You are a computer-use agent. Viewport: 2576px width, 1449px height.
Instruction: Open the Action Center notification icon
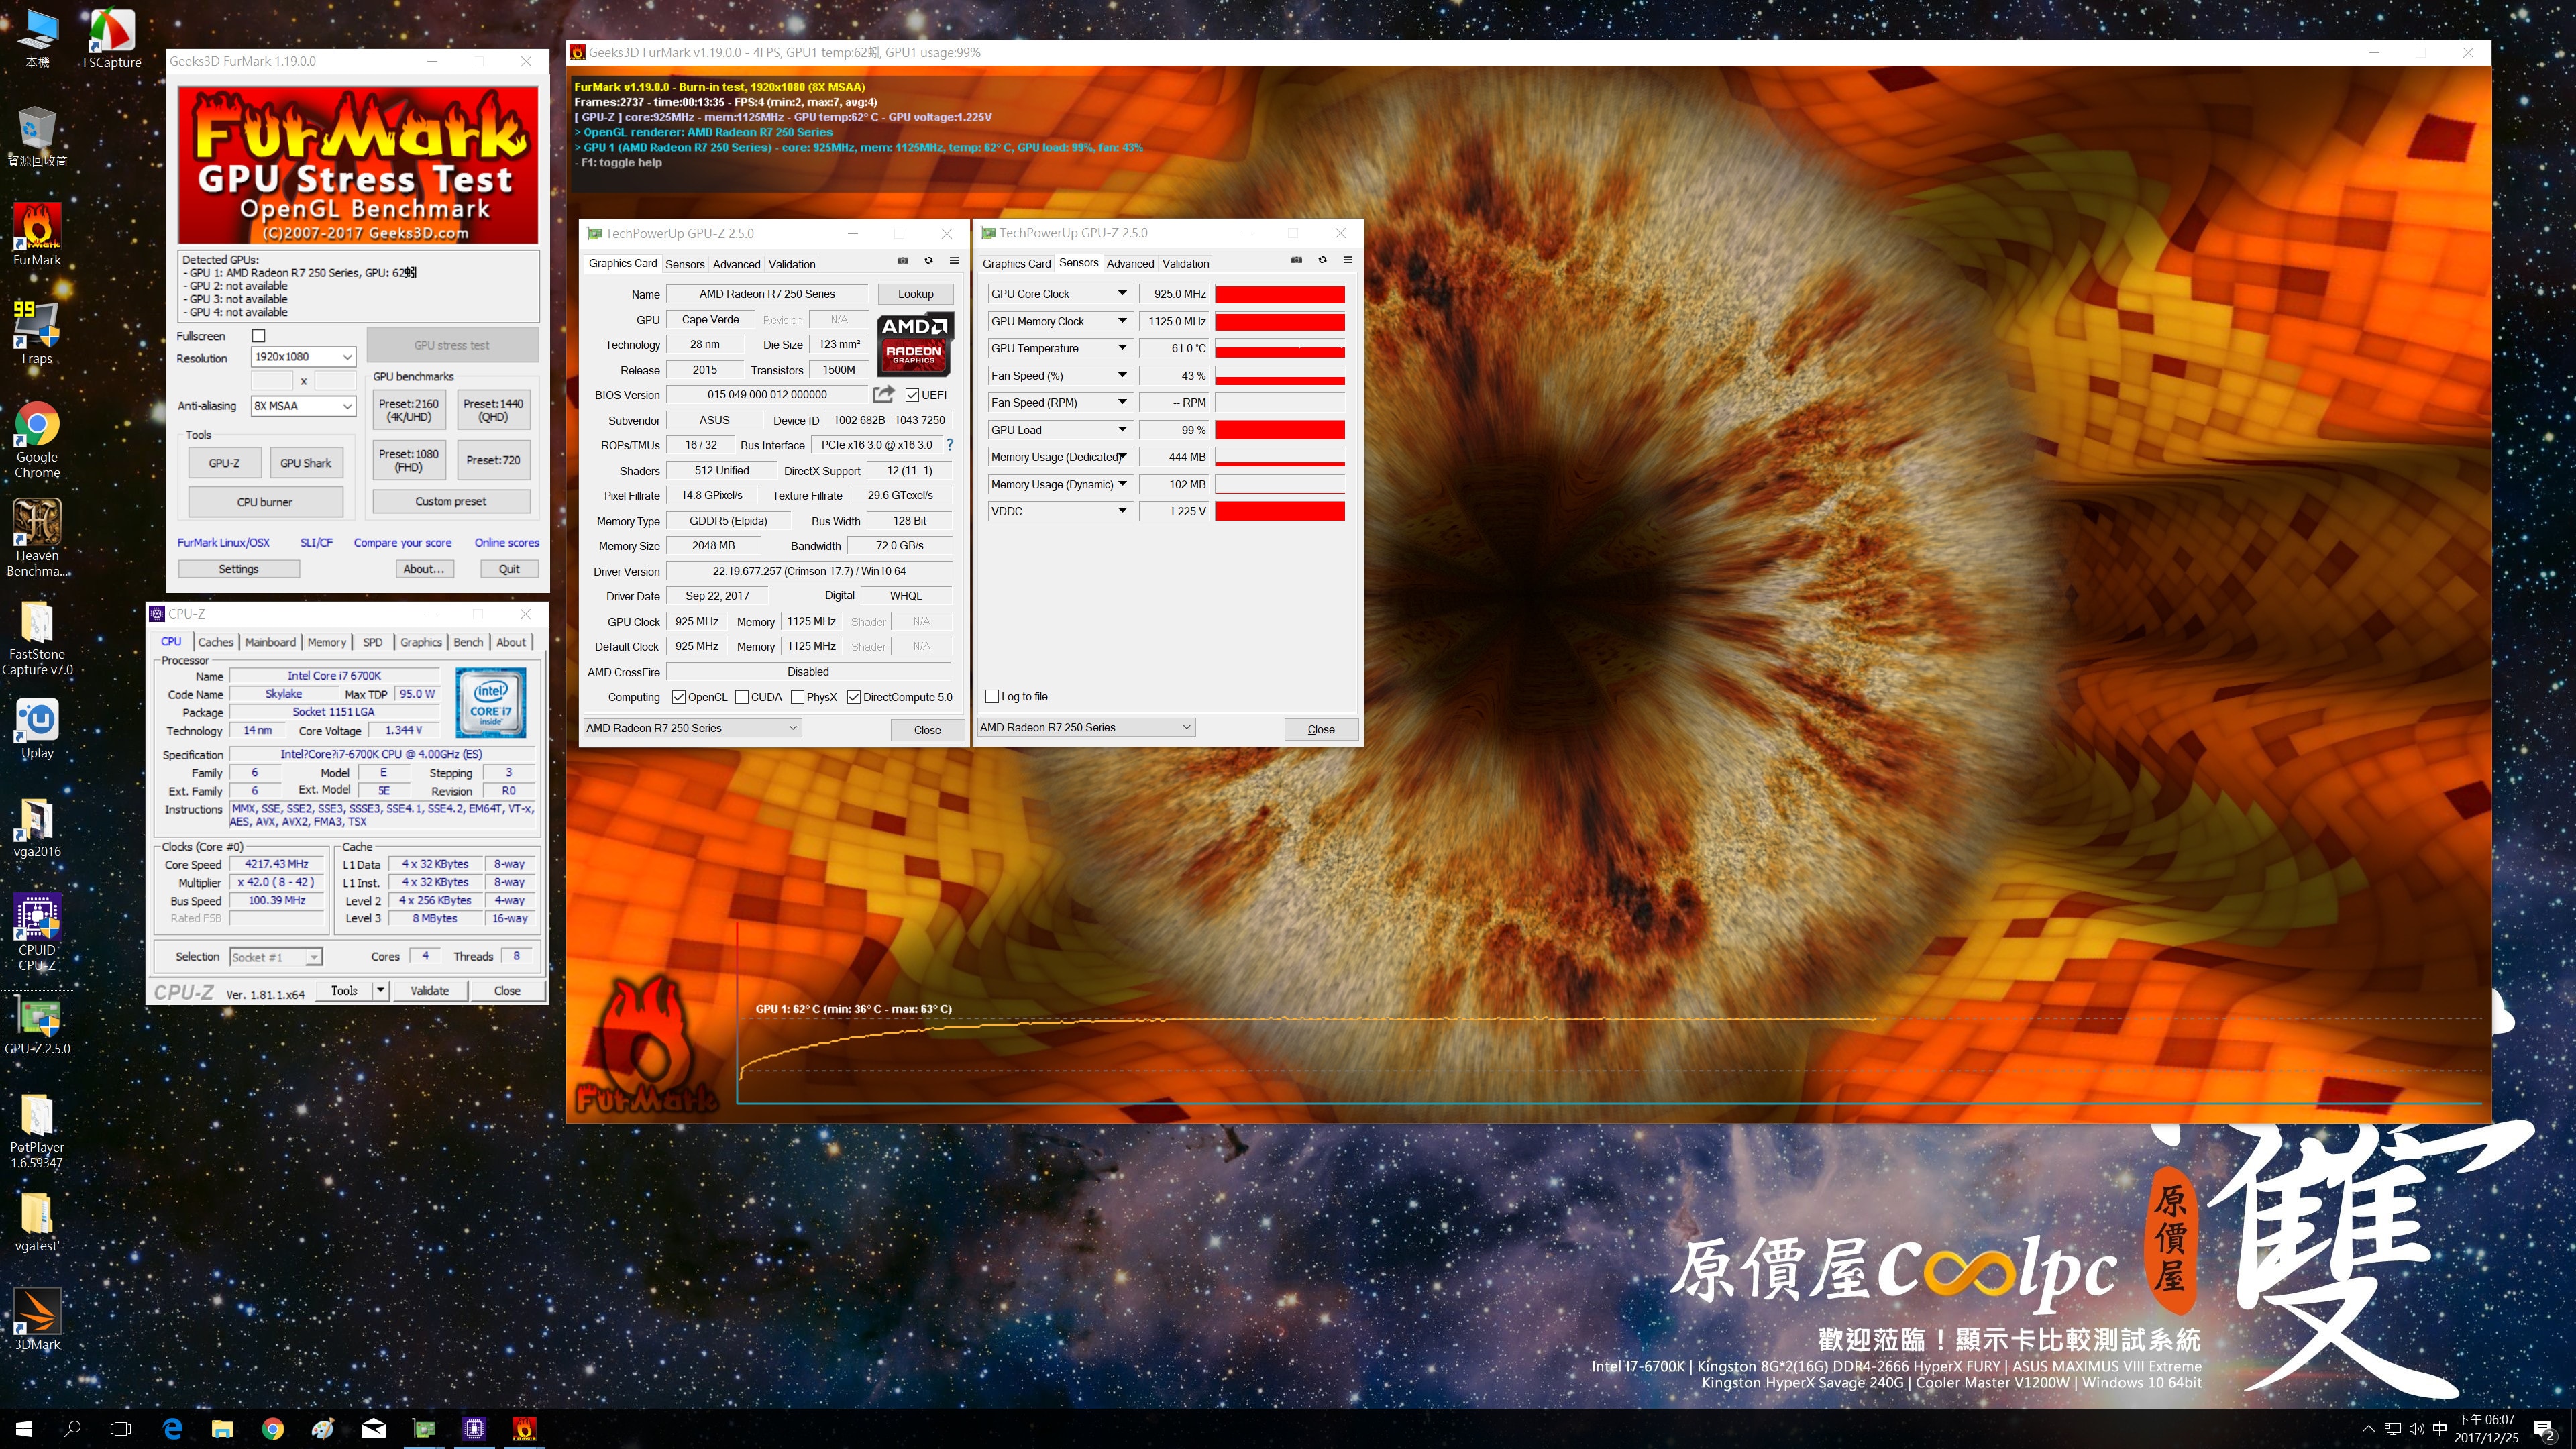[x=2544, y=1429]
